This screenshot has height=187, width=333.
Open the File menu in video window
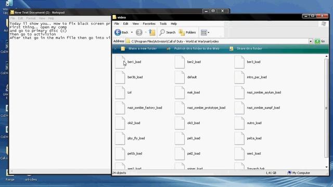coord(117,24)
